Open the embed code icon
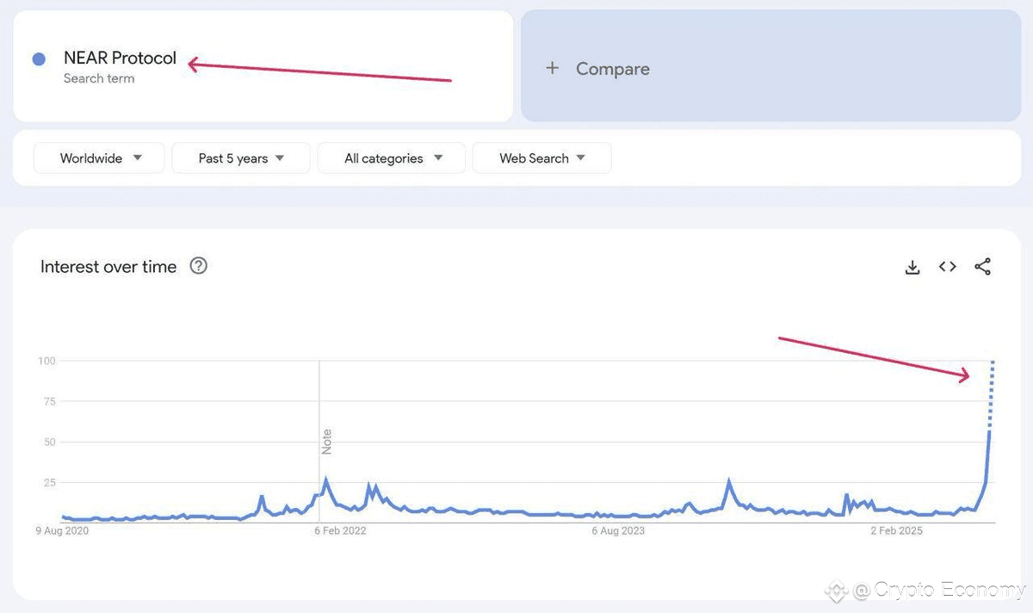Image resolution: width=1033 pixels, height=613 pixels. click(x=948, y=267)
